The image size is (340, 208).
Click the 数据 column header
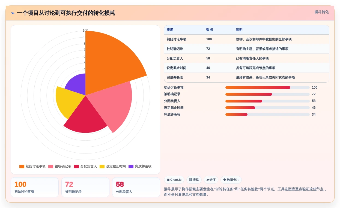coord(210,30)
